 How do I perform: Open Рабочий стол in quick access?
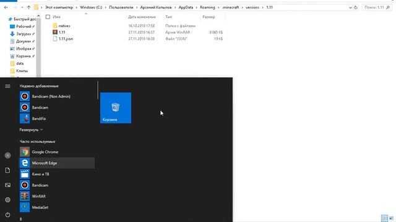(22, 27)
